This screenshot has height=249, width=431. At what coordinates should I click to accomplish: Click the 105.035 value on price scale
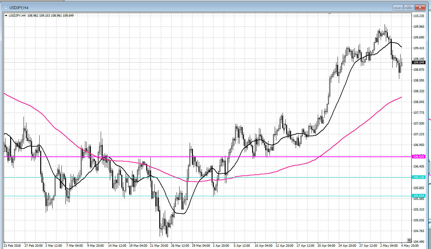(x=419, y=220)
